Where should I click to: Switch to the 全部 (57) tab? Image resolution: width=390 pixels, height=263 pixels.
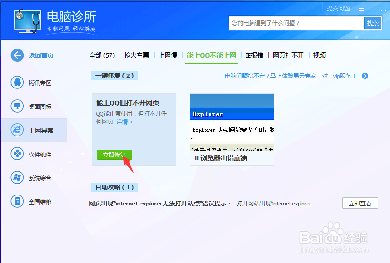pyautogui.click(x=102, y=55)
